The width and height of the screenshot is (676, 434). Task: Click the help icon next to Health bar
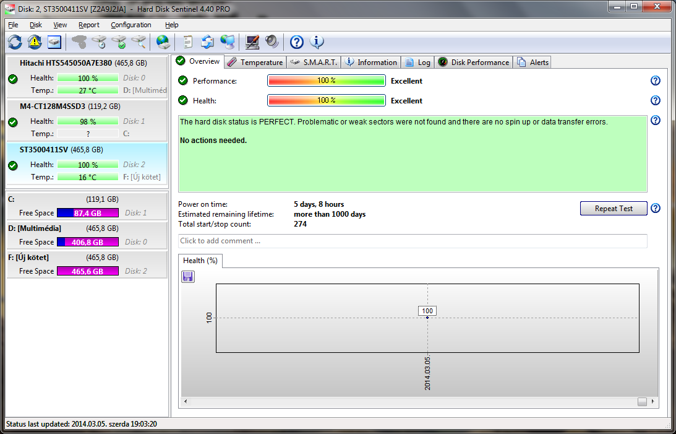pos(656,100)
